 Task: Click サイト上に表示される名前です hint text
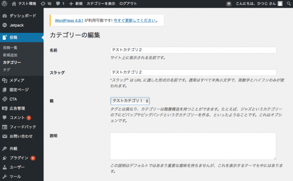[x=138, y=58]
